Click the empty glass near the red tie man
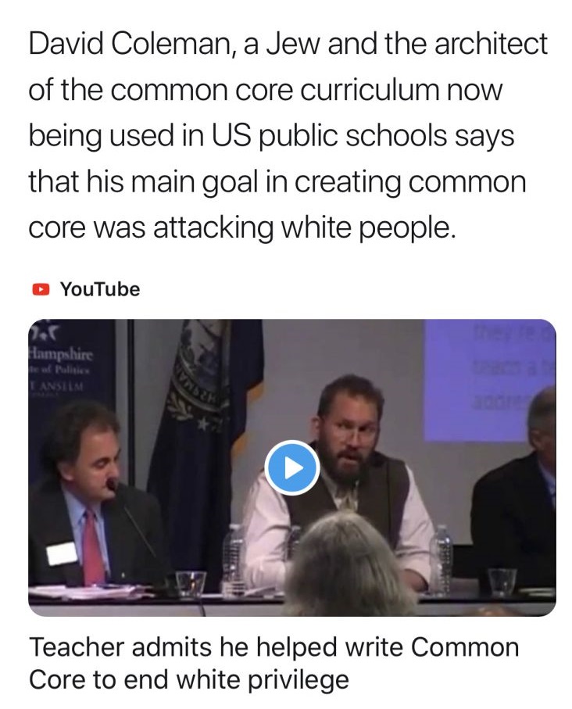Image resolution: width=572 pixels, height=709 pixels. pyautogui.click(x=191, y=584)
